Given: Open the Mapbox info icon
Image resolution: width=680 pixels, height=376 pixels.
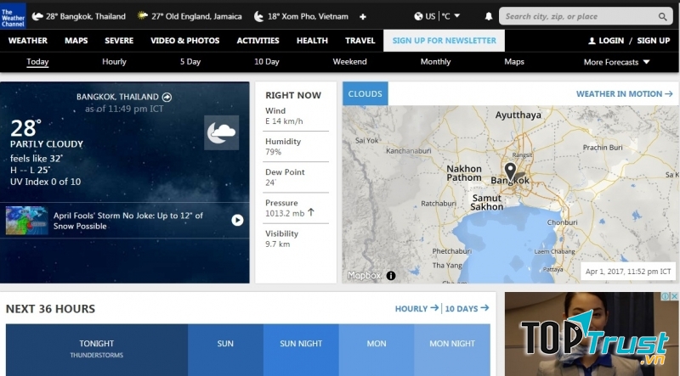Looking at the screenshot, I should click(x=391, y=276).
